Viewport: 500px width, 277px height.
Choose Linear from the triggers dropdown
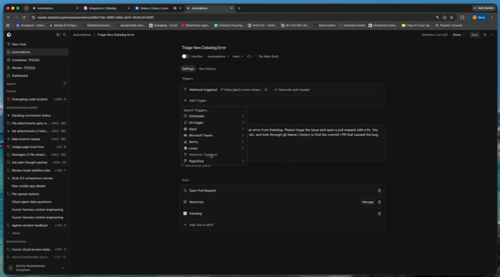point(214,148)
